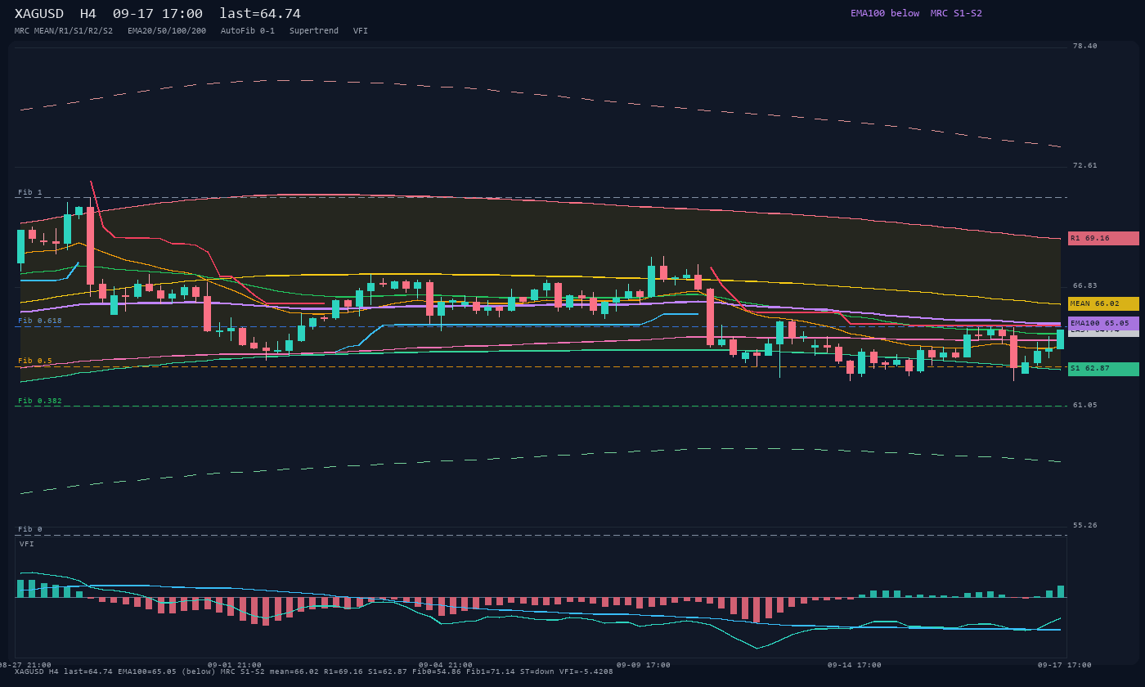Image resolution: width=1145 pixels, height=687 pixels.
Task: Click the 09-01 21:00 time axis label
Action: click(x=235, y=665)
